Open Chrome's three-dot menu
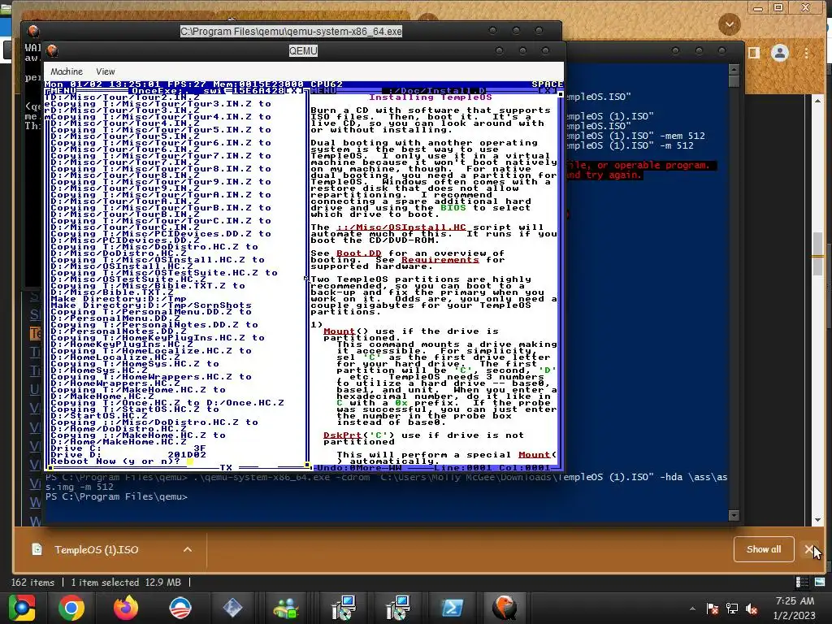The height and width of the screenshot is (624, 832). pyautogui.click(x=807, y=53)
